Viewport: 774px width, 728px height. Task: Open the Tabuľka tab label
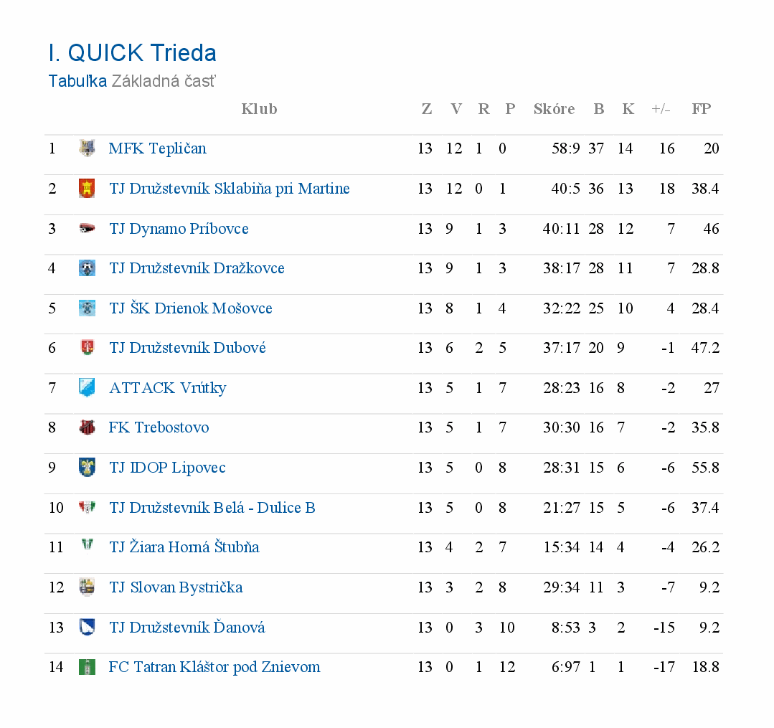coord(77,81)
